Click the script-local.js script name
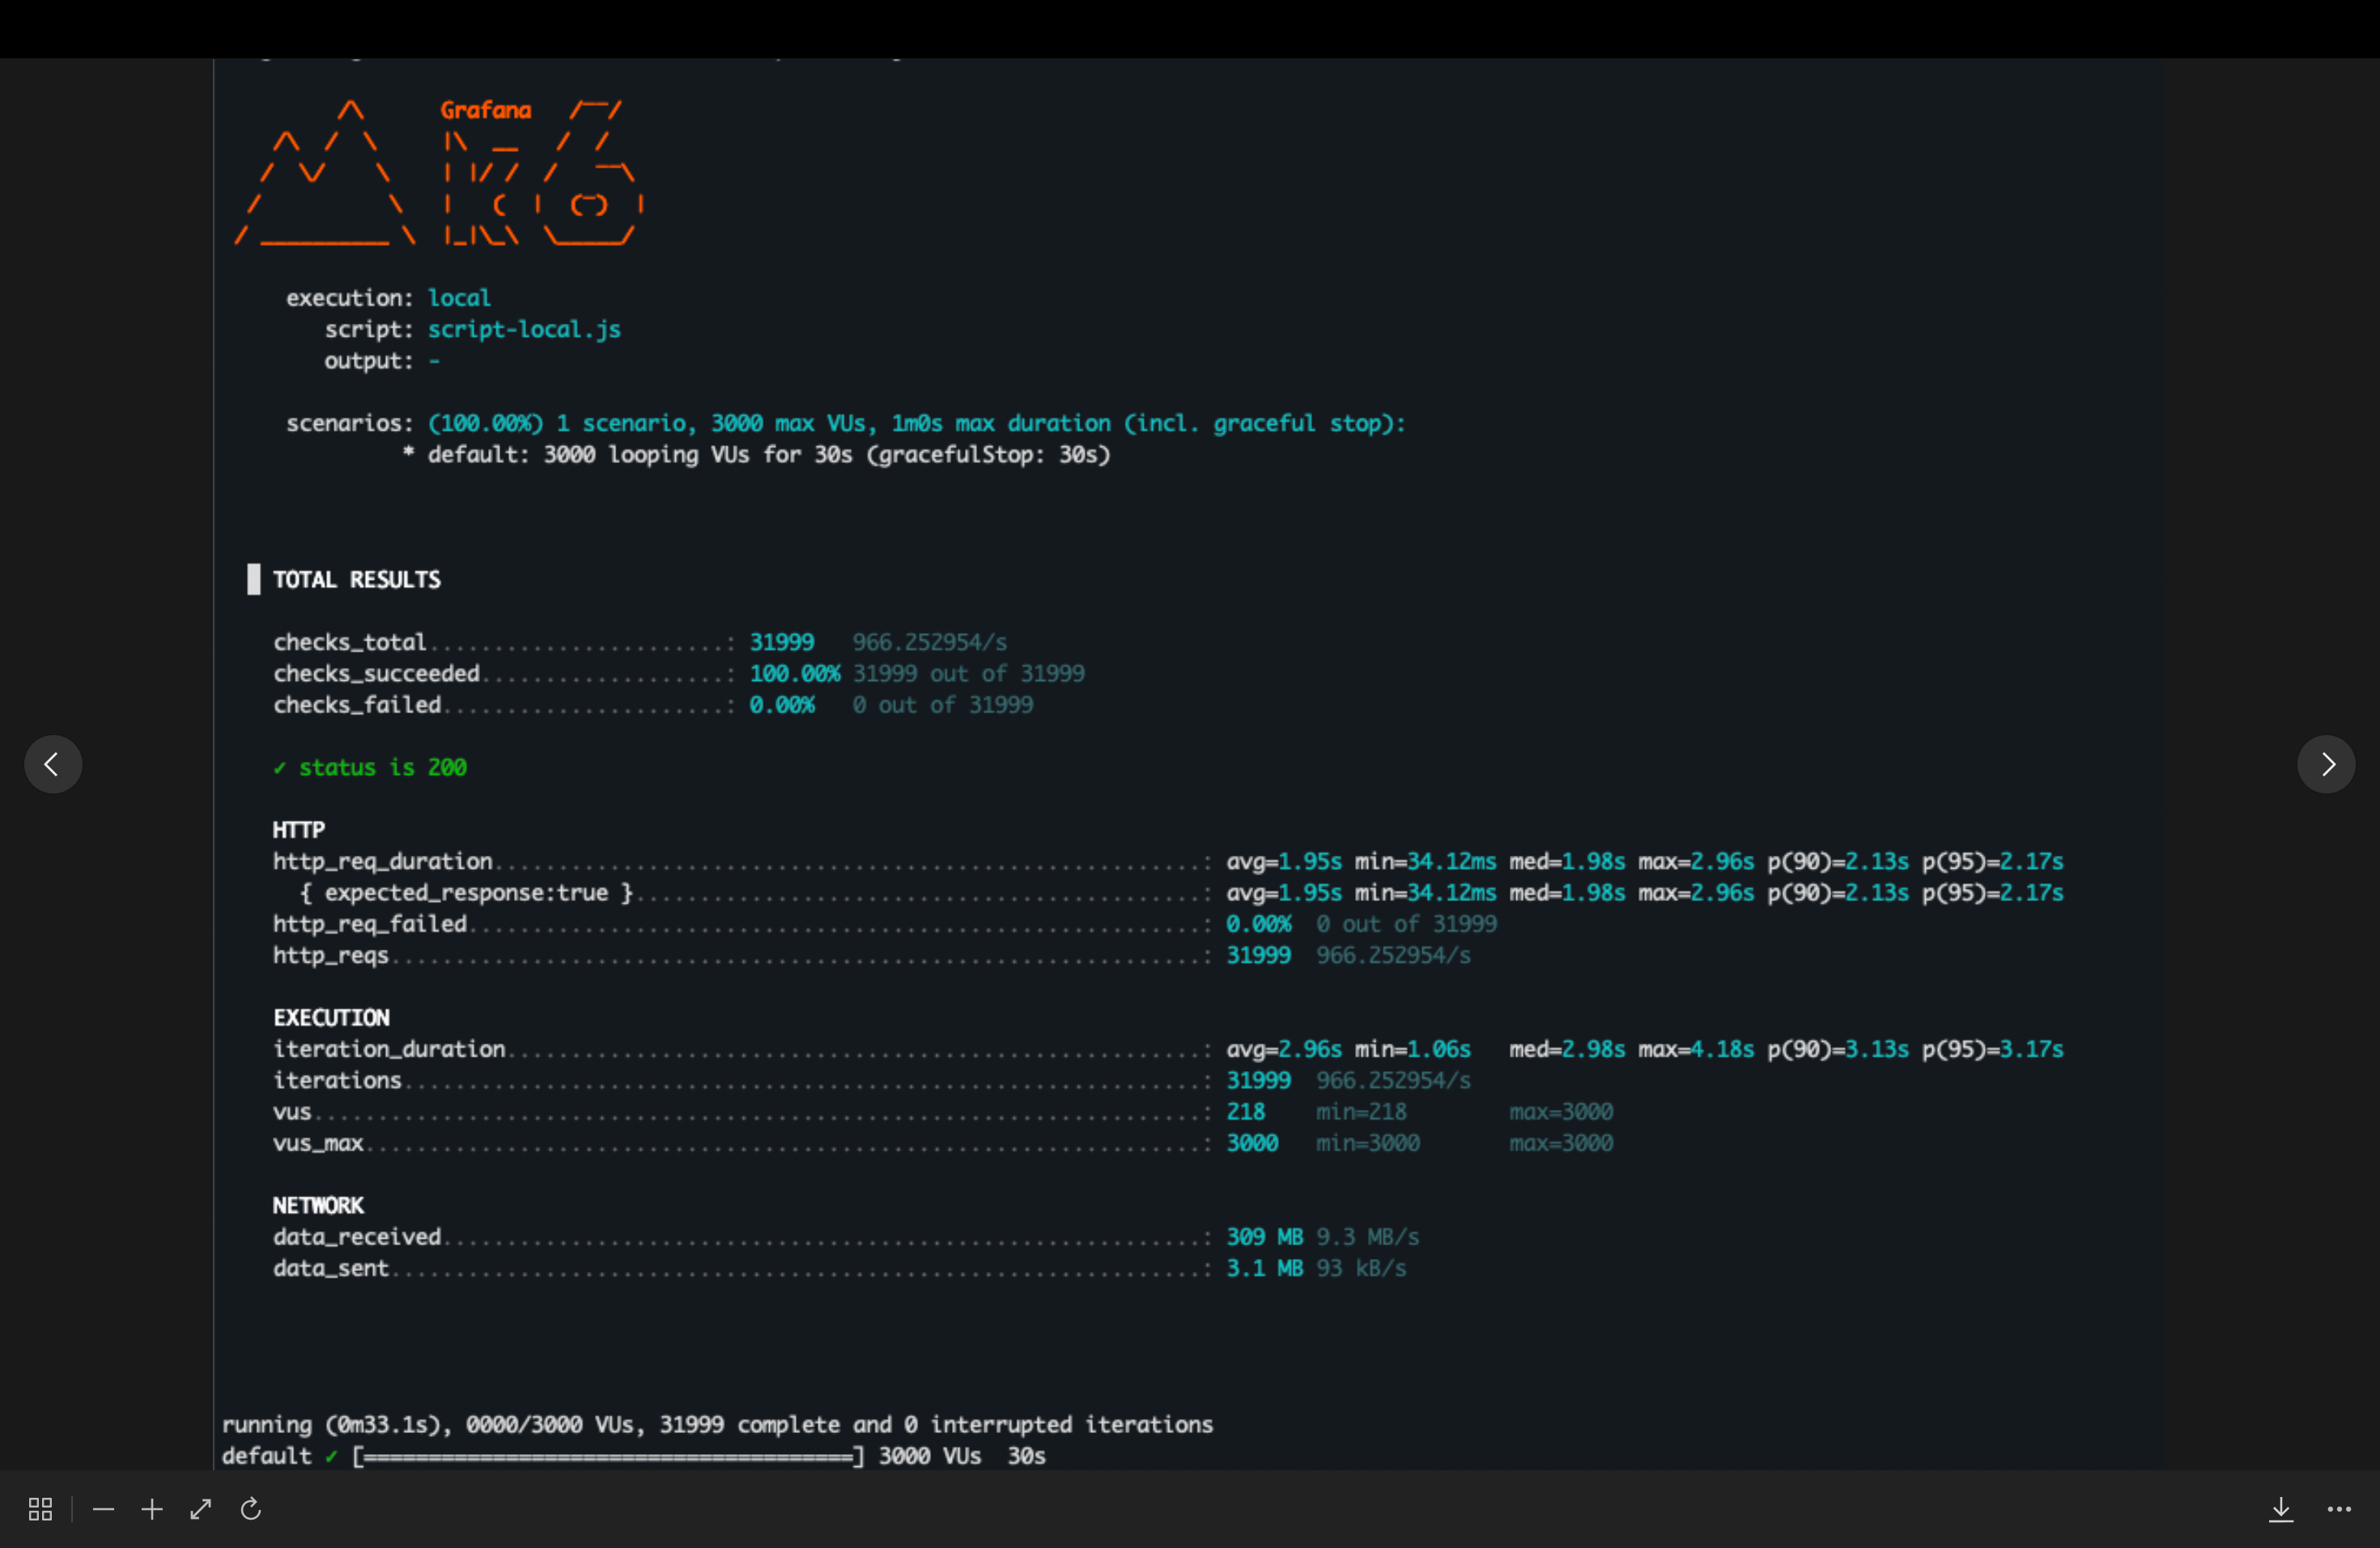The width and height of the screenshot is (2380, 1548). coord(524,329)
